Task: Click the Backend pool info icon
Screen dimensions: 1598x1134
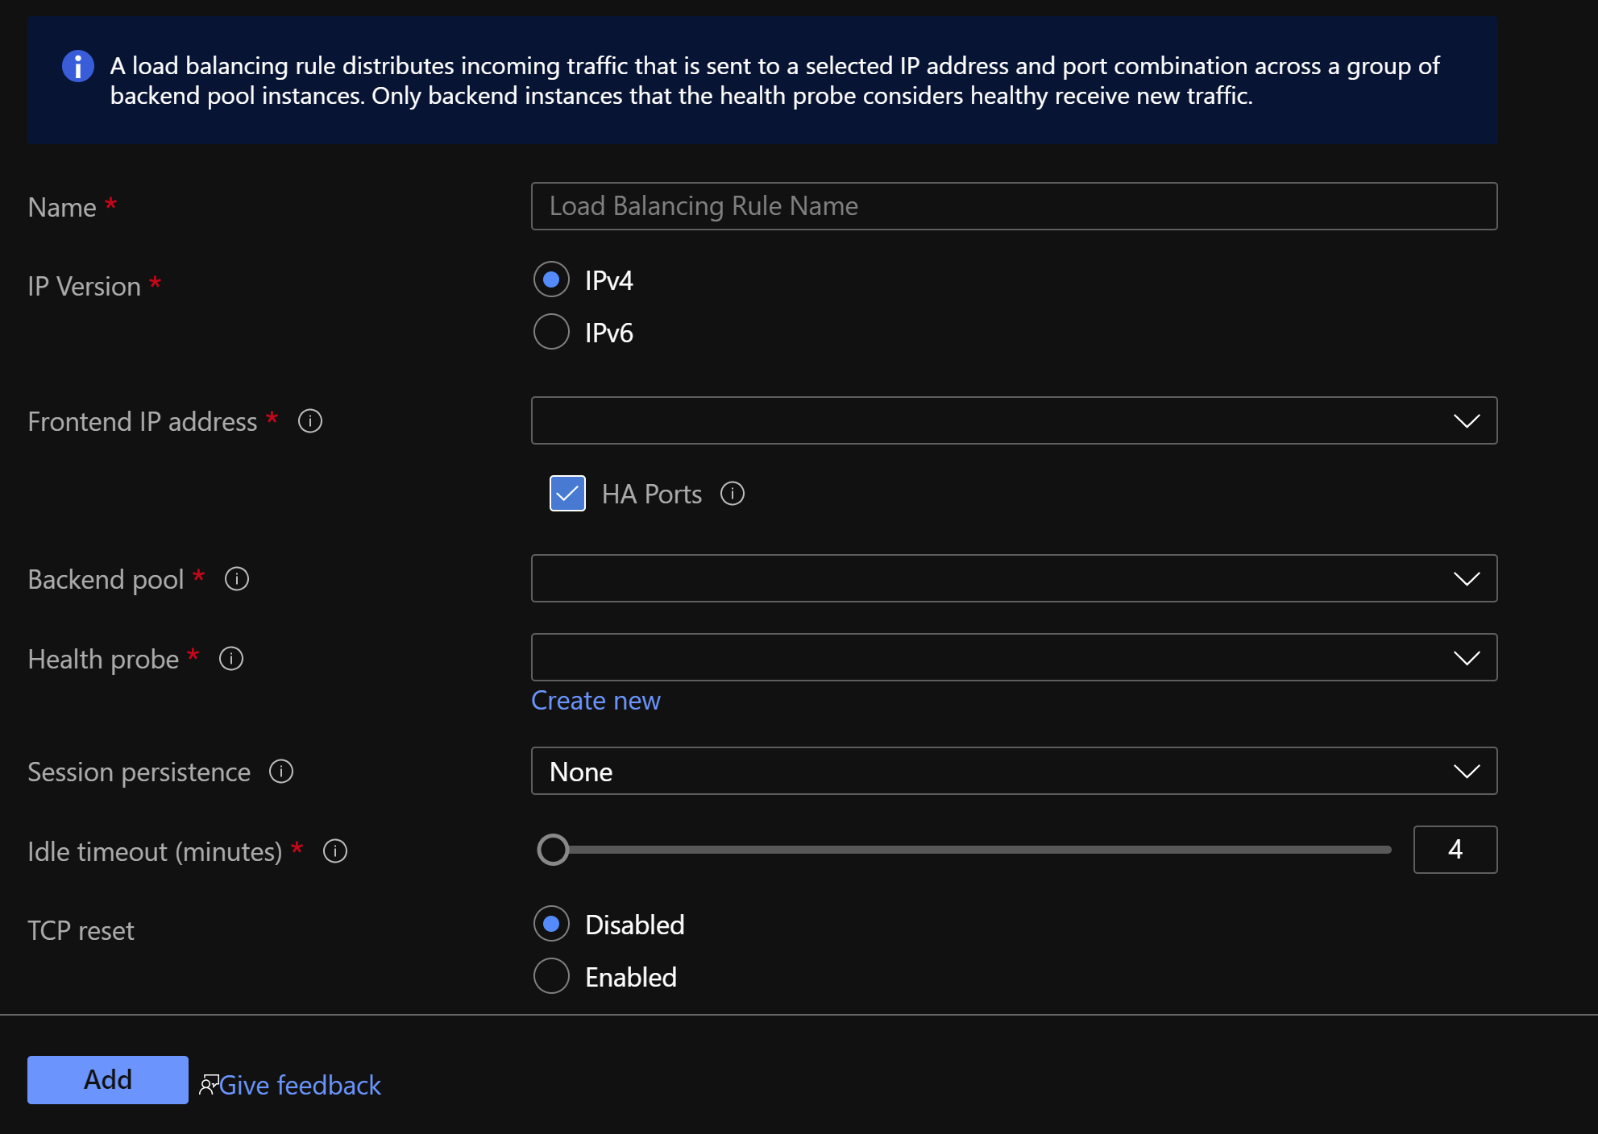Action: (x=236, y=577)
